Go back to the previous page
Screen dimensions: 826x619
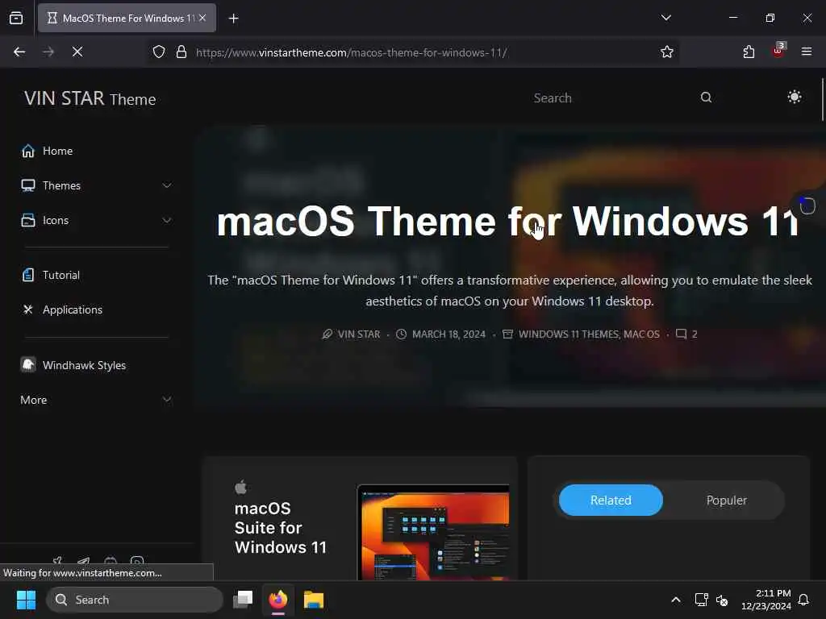click(x=19, y=52)
